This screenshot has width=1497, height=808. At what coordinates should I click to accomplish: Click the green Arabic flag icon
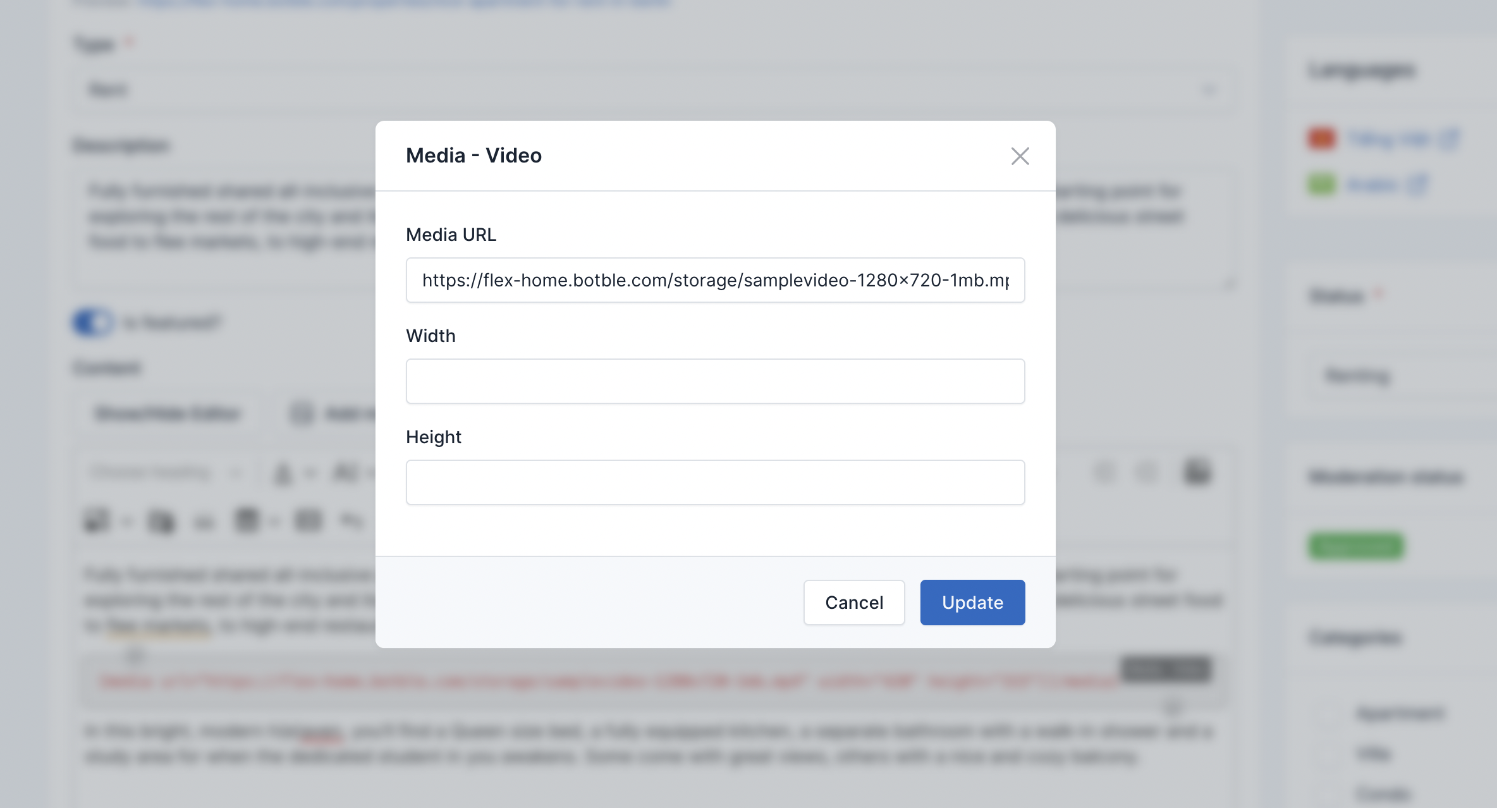(1322, 185)
